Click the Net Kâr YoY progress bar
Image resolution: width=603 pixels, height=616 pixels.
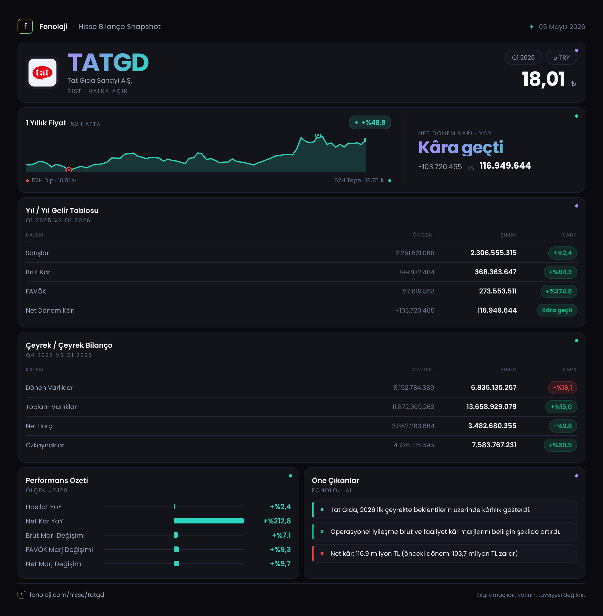(209, 521)
